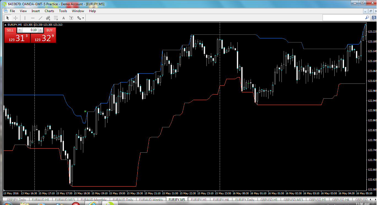Open the View menu

tap(23, 11)
